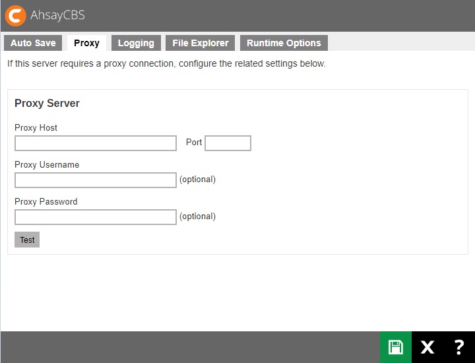Click the Proxy Host label

[x=36, y=128]
